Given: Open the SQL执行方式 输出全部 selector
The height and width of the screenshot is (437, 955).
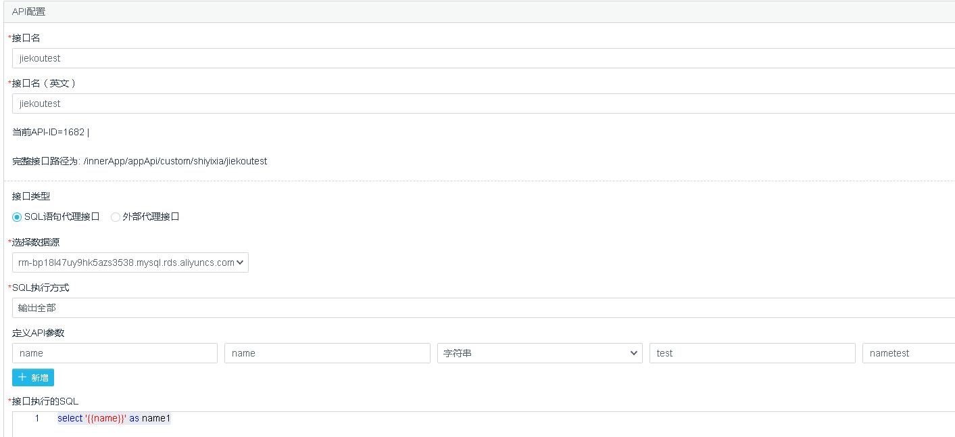Looking at the screenshot, I should click(483, 308).
